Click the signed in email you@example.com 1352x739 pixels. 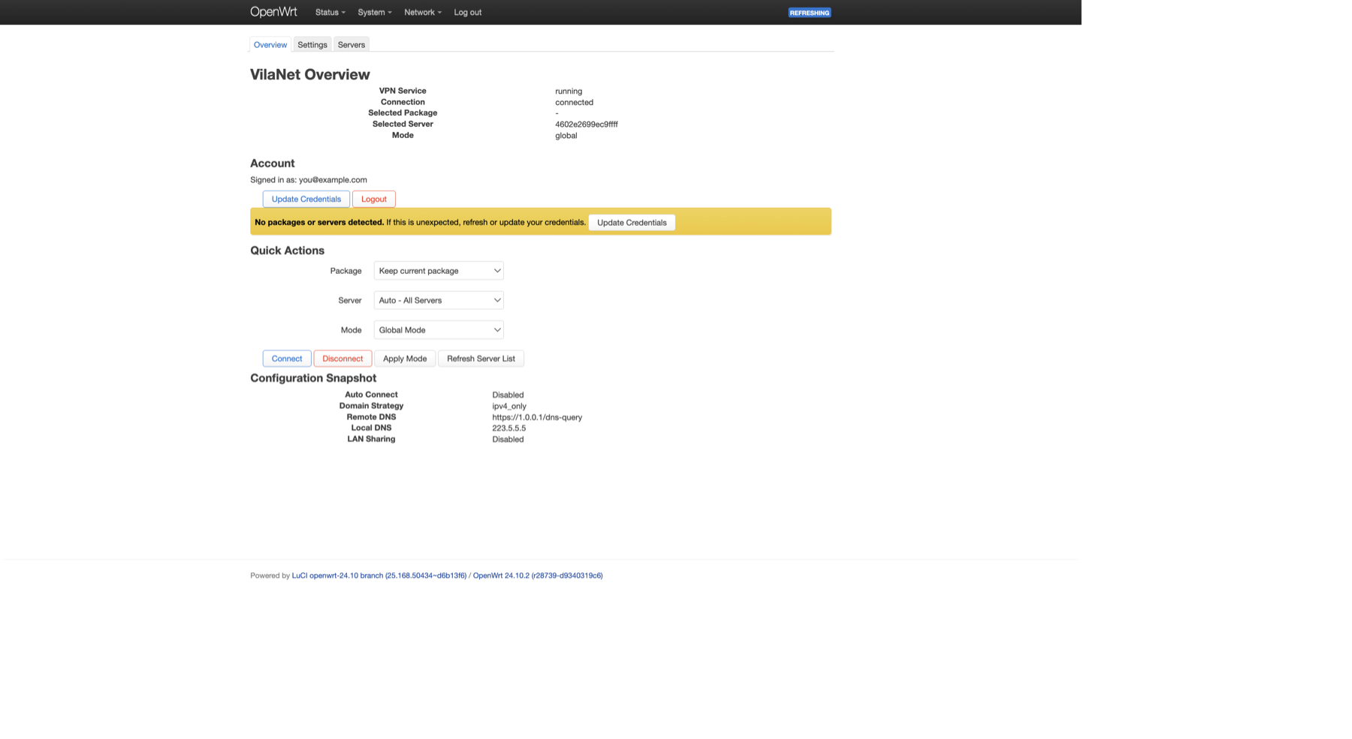333,180
